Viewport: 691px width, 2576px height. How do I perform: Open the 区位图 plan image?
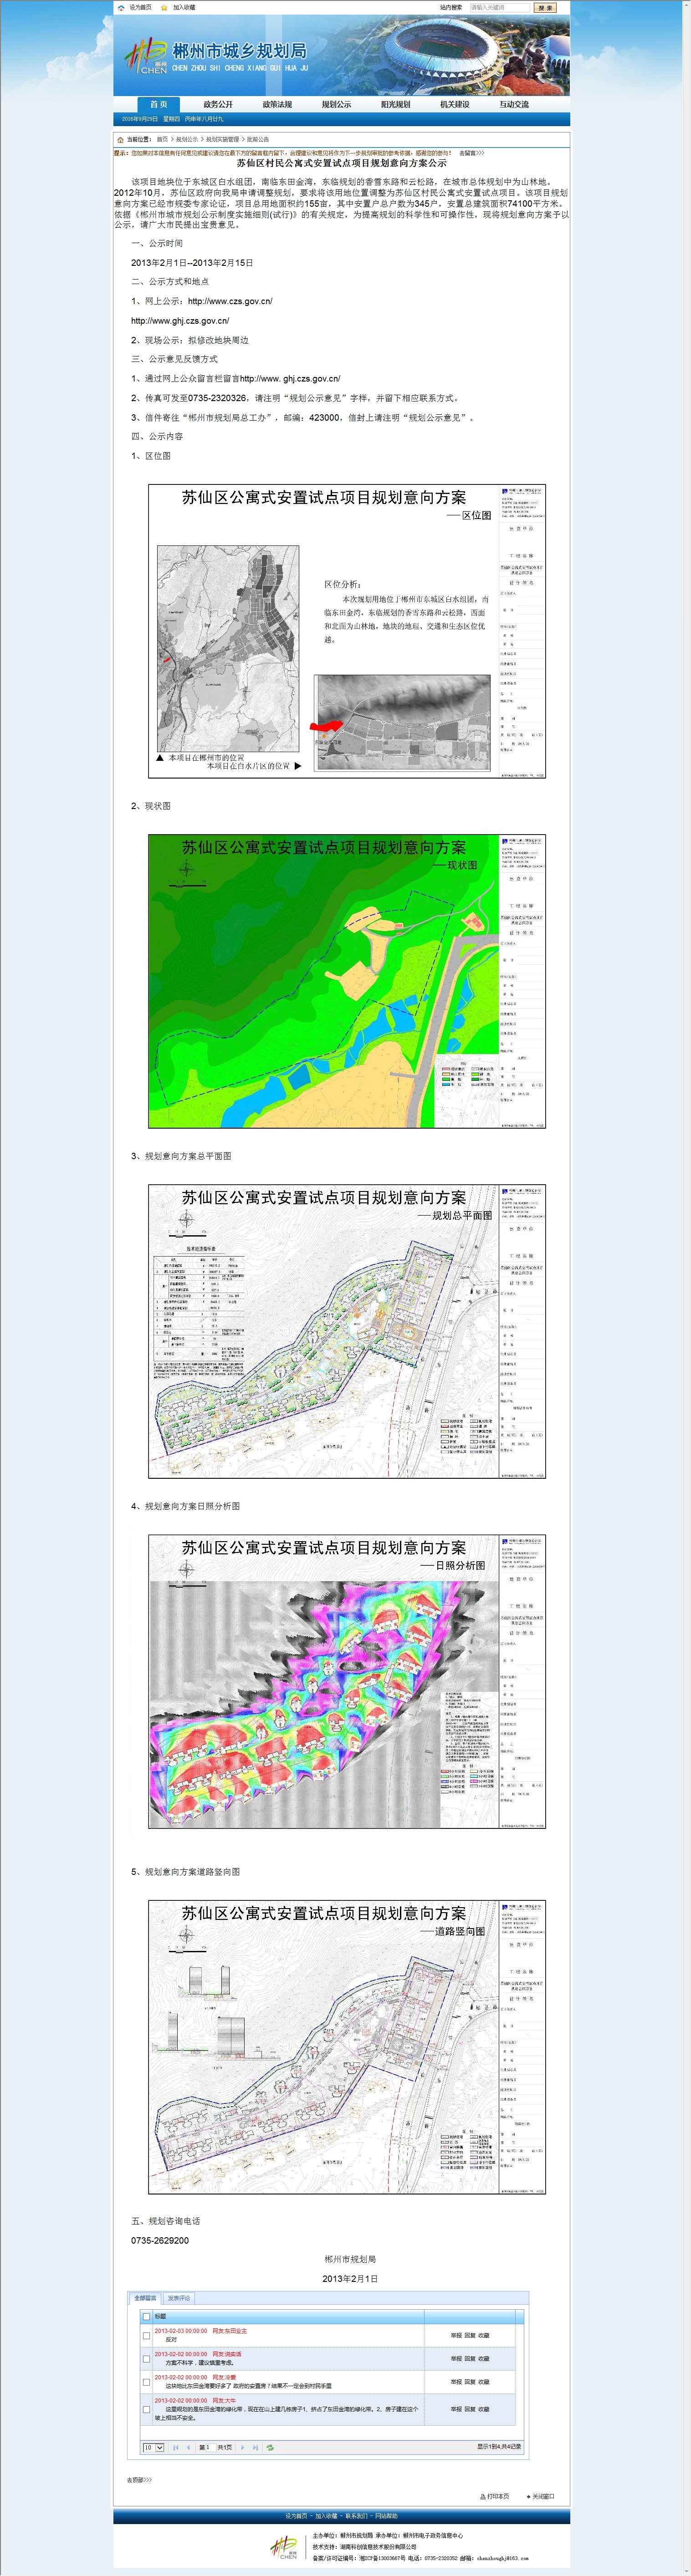(x=347, y=632)
